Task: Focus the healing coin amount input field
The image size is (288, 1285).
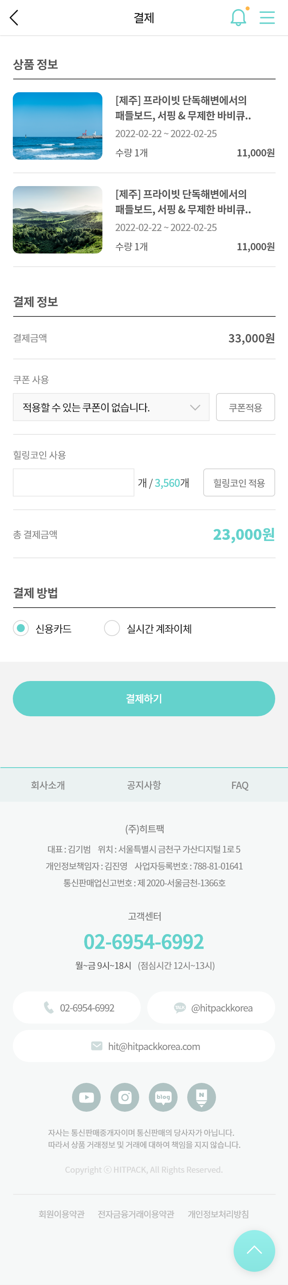Action: pyautogui.click(x=74, y=482)
